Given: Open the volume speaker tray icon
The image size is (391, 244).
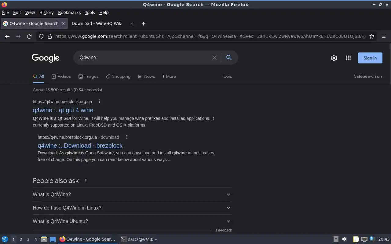Looking at the screenshot, I should [x=345, y=239].
